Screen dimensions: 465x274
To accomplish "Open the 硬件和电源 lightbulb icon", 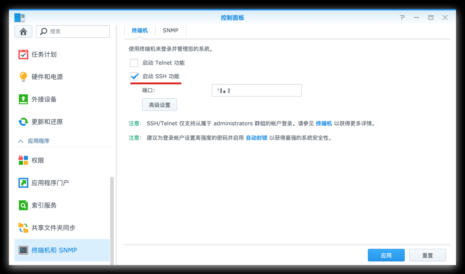I will point(23,77).
